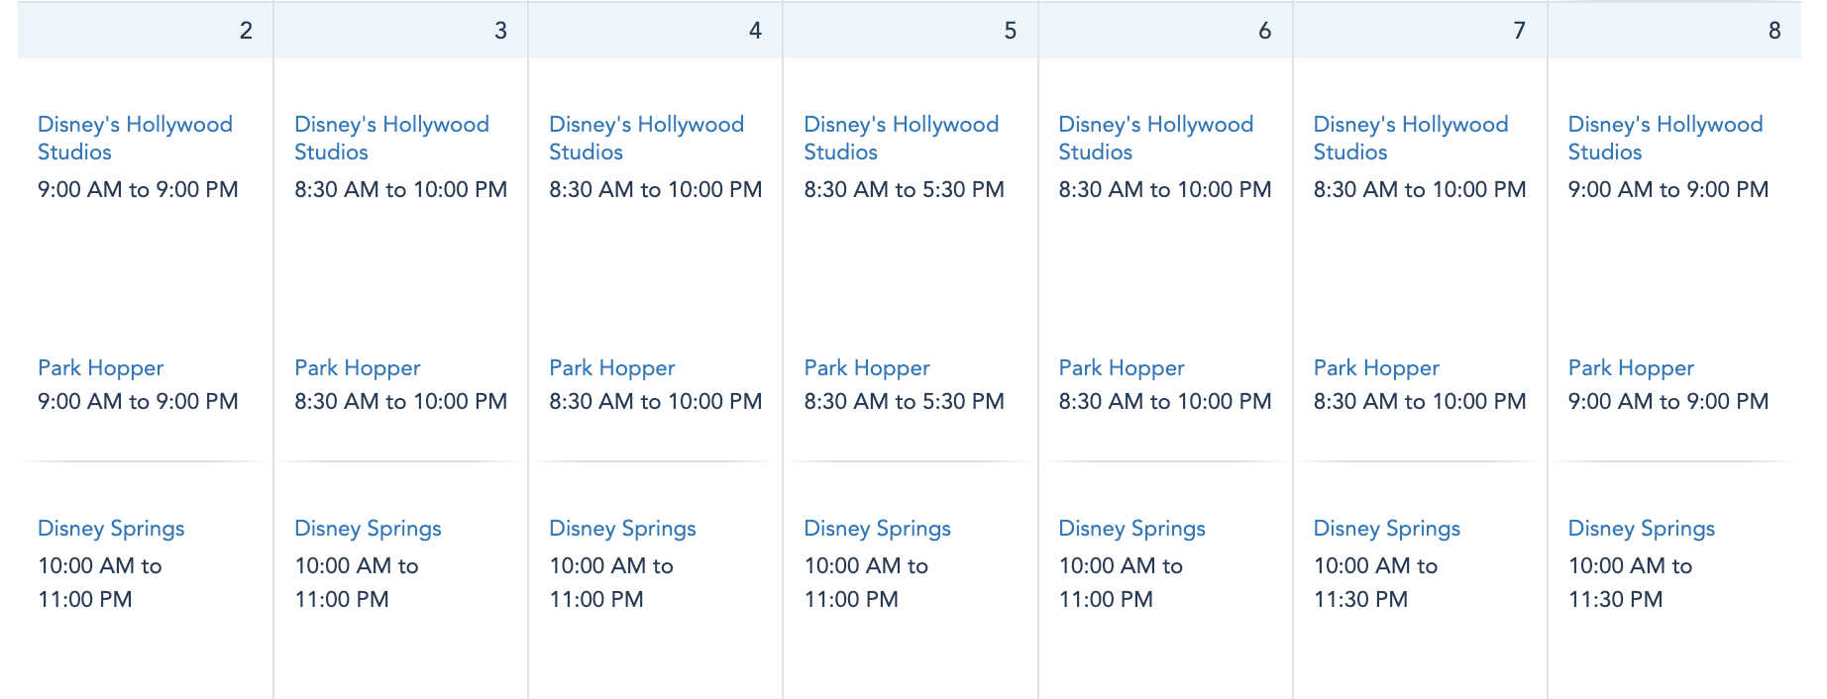Viewport: 1827px width, 699px height.
Task: Click Park Hopper link under day 6
Action: coord(1121,368)
